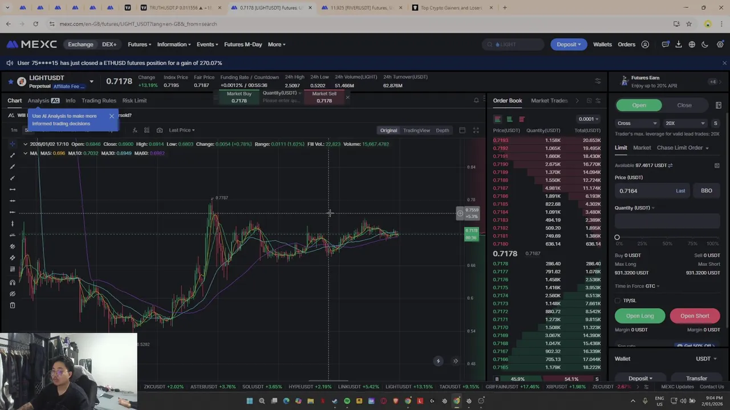Take chart snapshot with camera icon
This screenshot has width=730, height=410.
coord(159,130)
